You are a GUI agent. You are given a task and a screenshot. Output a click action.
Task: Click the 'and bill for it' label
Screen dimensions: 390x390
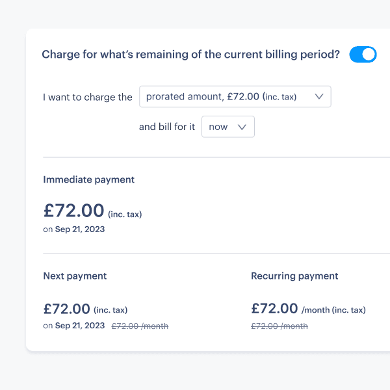pyautogui.click(x=167, y=127)
